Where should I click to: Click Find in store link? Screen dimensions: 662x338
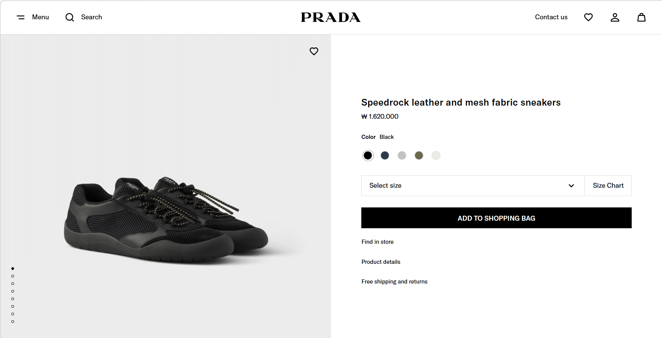[x=377, y=242]
